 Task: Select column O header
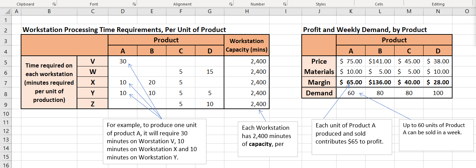tap(467, 11)
